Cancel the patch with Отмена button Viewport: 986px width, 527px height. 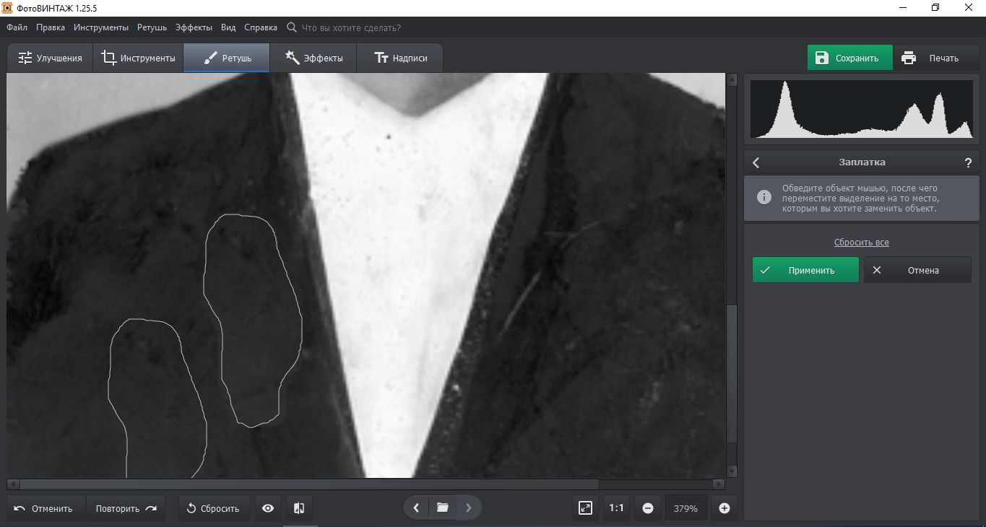coord(917,270)
